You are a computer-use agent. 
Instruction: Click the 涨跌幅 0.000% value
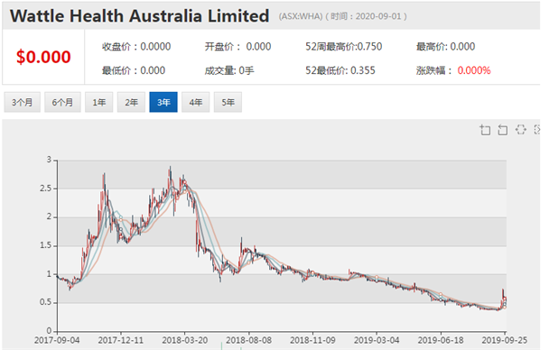click(x=474, y=70)
